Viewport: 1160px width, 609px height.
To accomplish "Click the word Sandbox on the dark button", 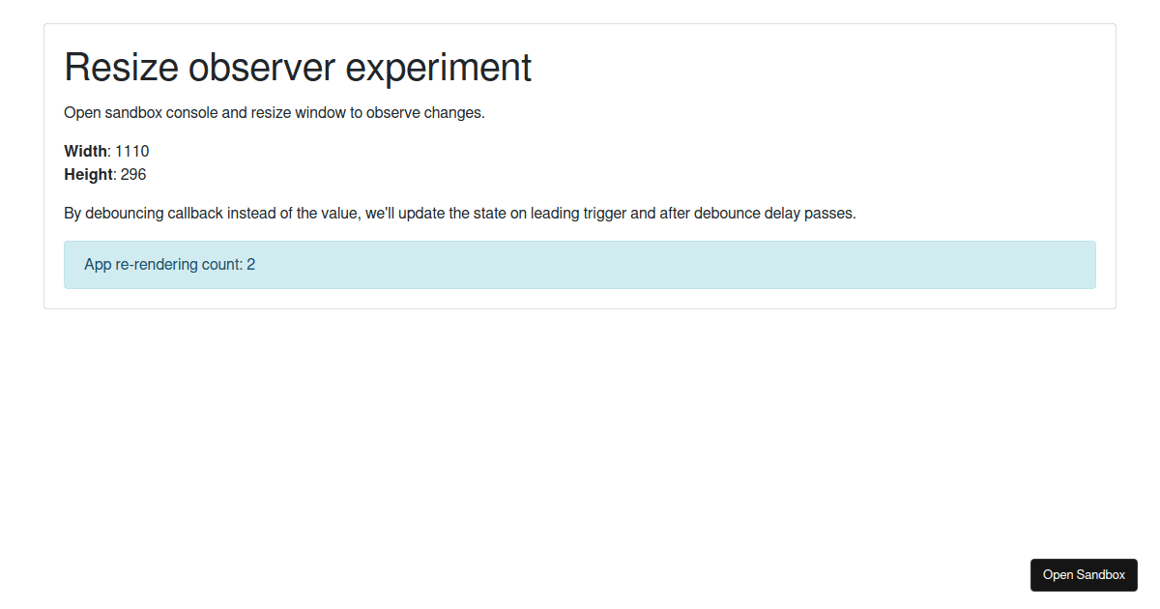I will coord(1098,575).
